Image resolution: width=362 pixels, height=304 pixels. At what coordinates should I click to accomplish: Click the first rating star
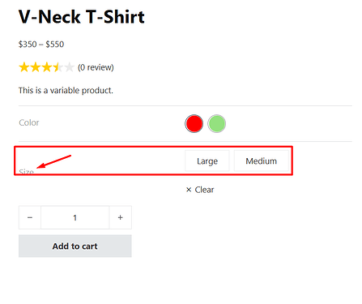click(x=24, y=67)
